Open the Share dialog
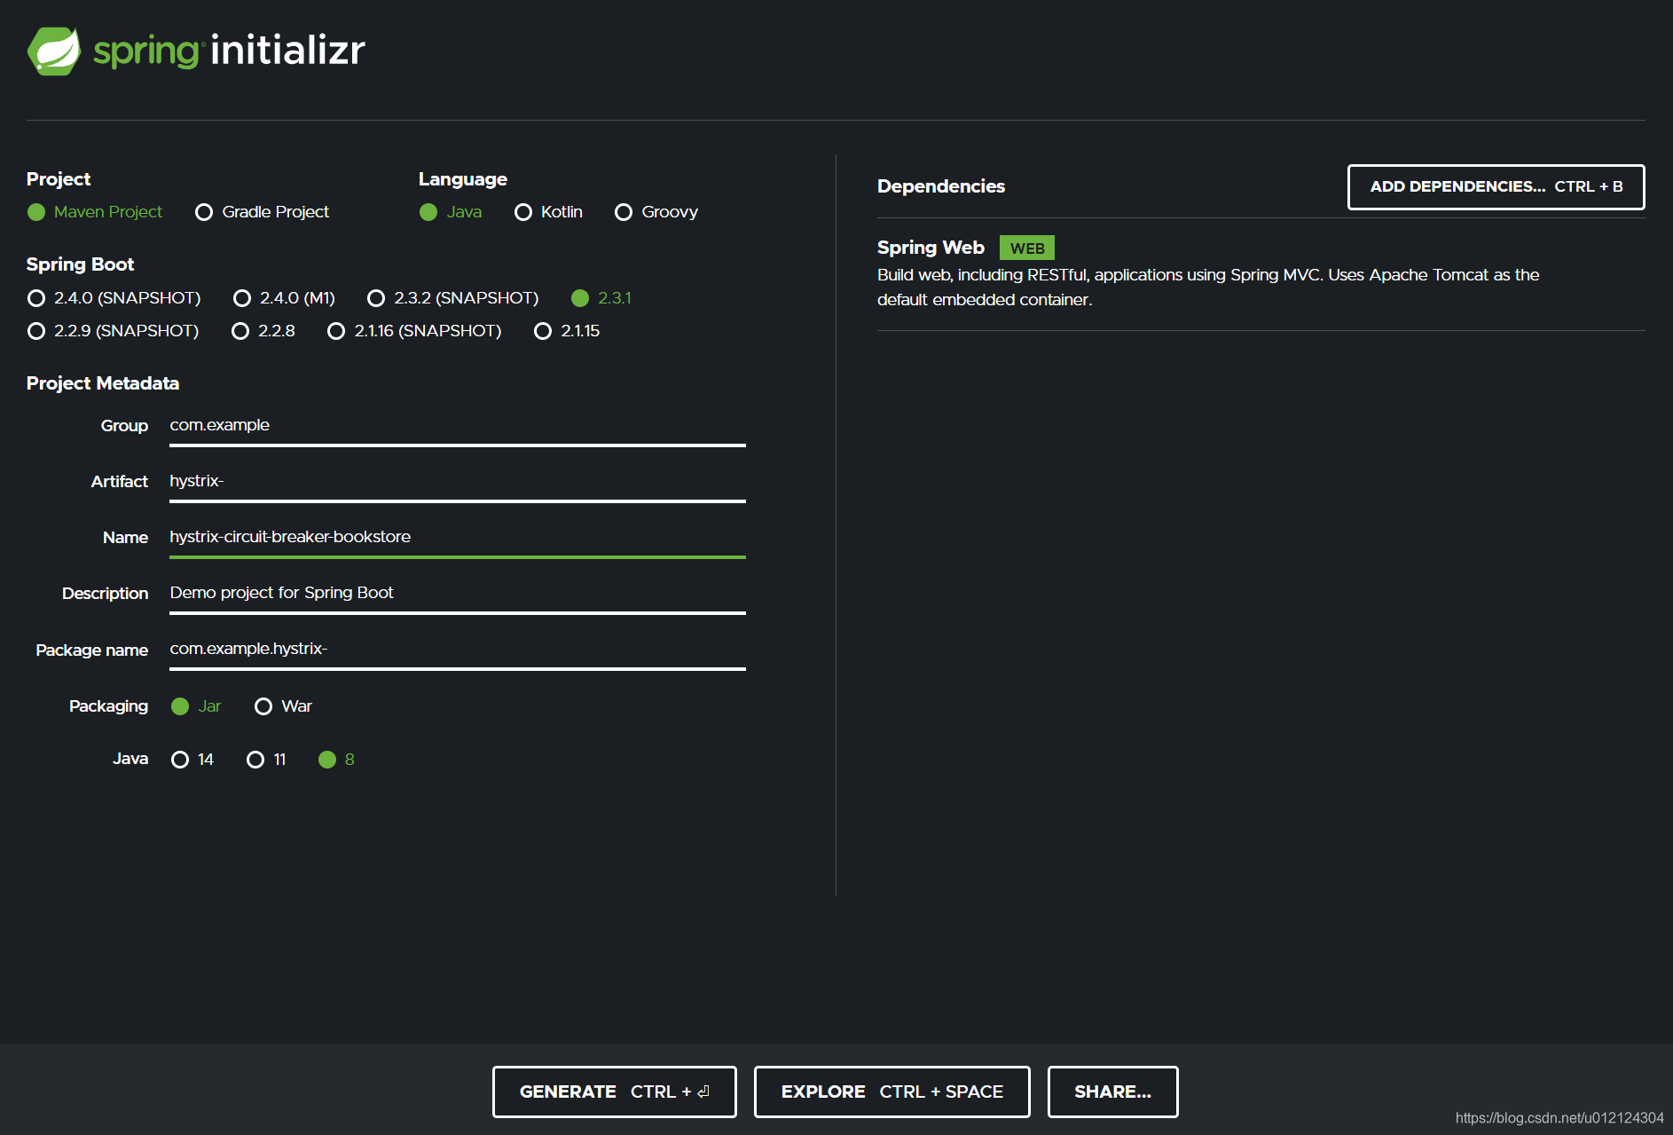This screenshot has width=1673, height=1135. (x=1112, y=1092)
